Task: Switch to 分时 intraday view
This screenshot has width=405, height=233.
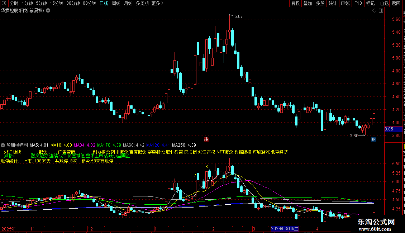Action: pyautogui.click(x=14, y=3)
